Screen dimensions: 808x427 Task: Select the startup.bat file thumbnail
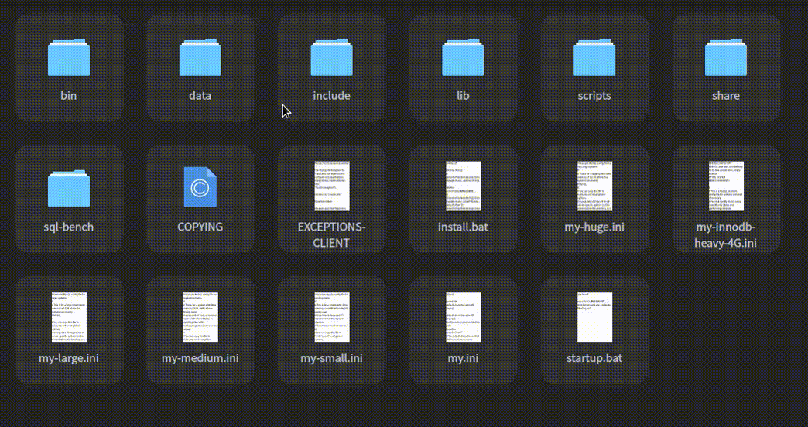(594, 317)
